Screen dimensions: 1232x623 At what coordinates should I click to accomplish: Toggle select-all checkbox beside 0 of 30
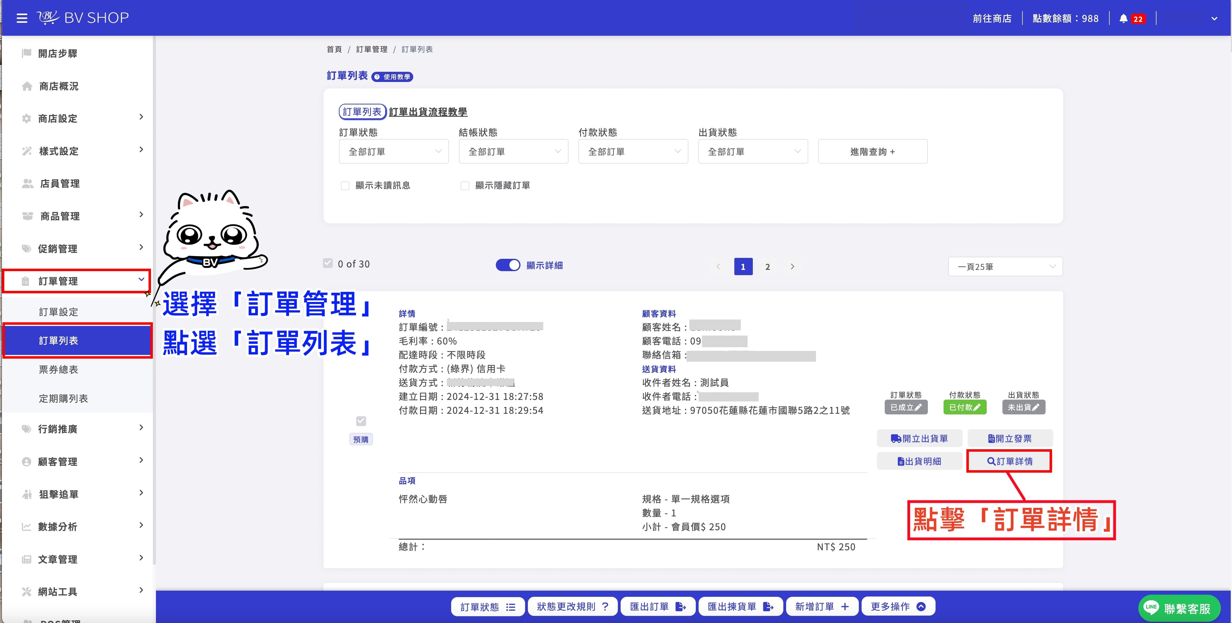click(x=328, y=263)
